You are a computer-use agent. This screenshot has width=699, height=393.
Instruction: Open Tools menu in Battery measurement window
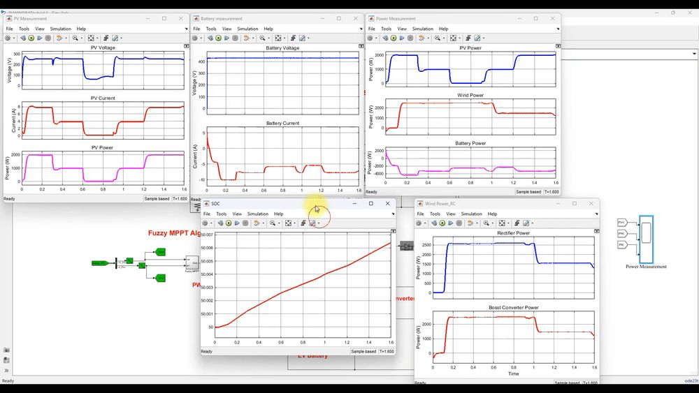click(x=211, y=29)
